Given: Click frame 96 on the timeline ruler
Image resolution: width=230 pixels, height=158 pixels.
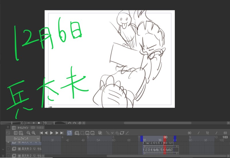Looking at the screenshot, I should tap(206, 140).
